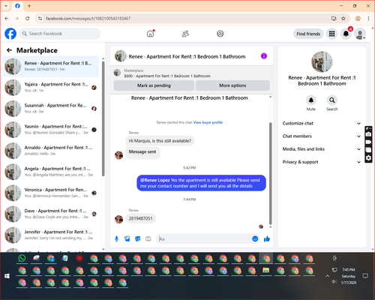Viewport: 375px width, 300px height.
Task: Open Yajaira conversation in list
Action: click(50, 88)
